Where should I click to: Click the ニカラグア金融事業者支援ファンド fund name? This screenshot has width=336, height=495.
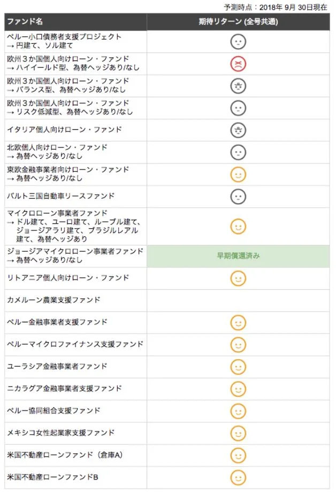click(64, 389)
